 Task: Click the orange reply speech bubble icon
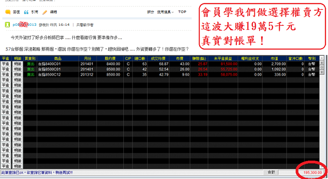[8, 12]
